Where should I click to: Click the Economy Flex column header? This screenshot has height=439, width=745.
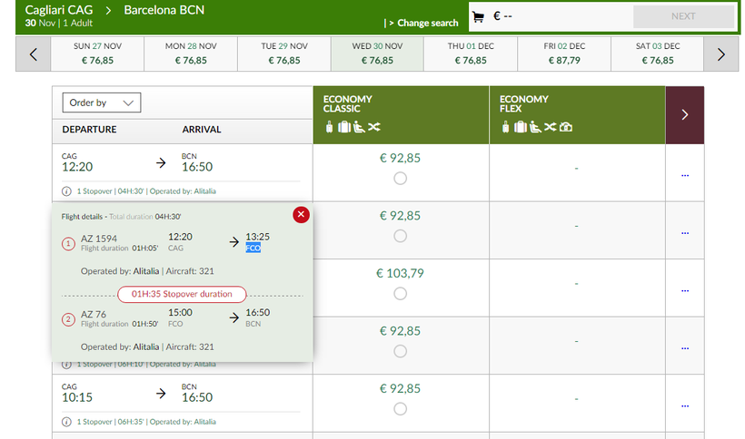pos(576,115)
